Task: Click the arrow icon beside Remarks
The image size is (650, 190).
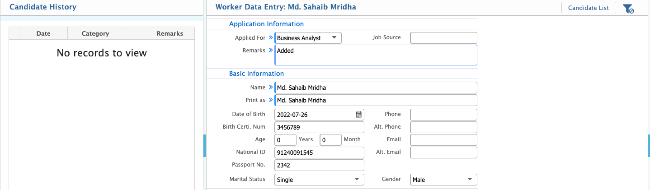Action: pyautogui.click(x=270, y=51)
